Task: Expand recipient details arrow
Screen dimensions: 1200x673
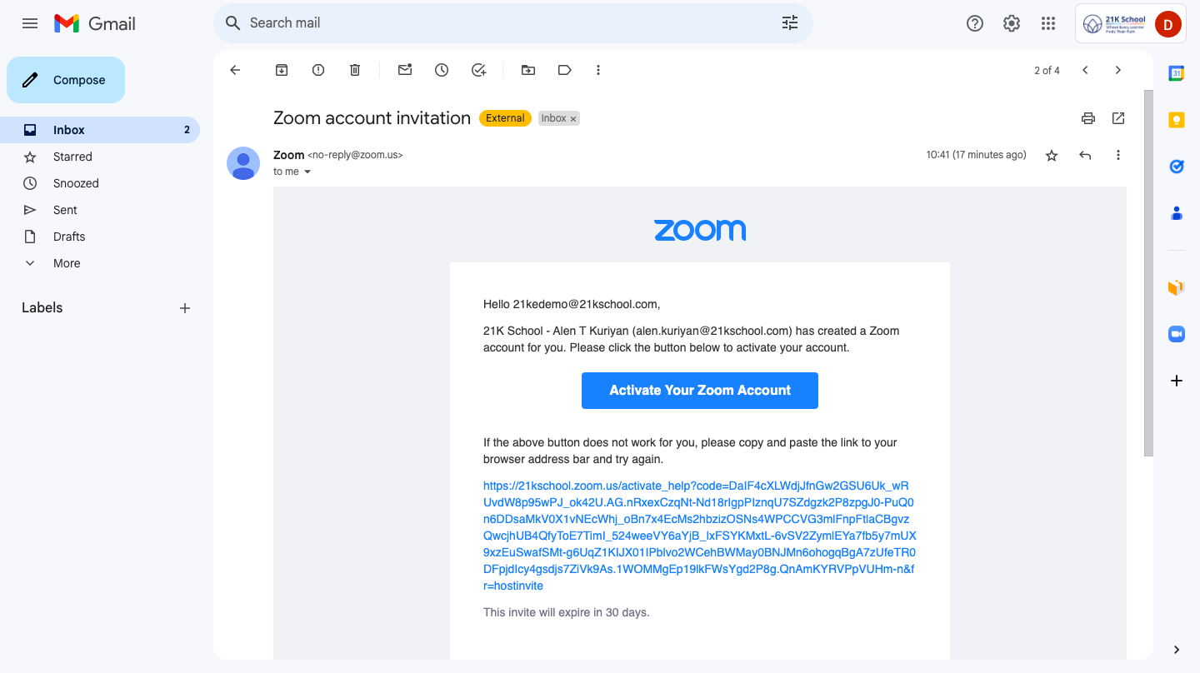Action: (x=307, y=172)
